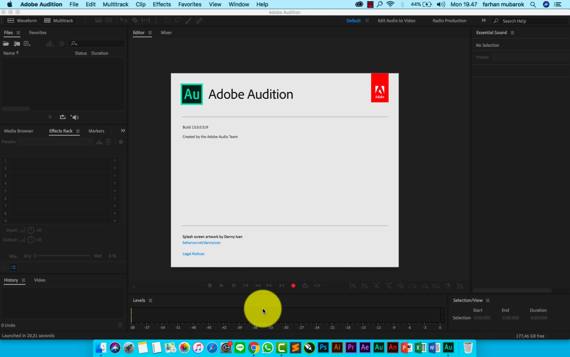Switch to the Media Browser tab
The height and width of the screenshot is (357, 570).
[x=19, y=131]
